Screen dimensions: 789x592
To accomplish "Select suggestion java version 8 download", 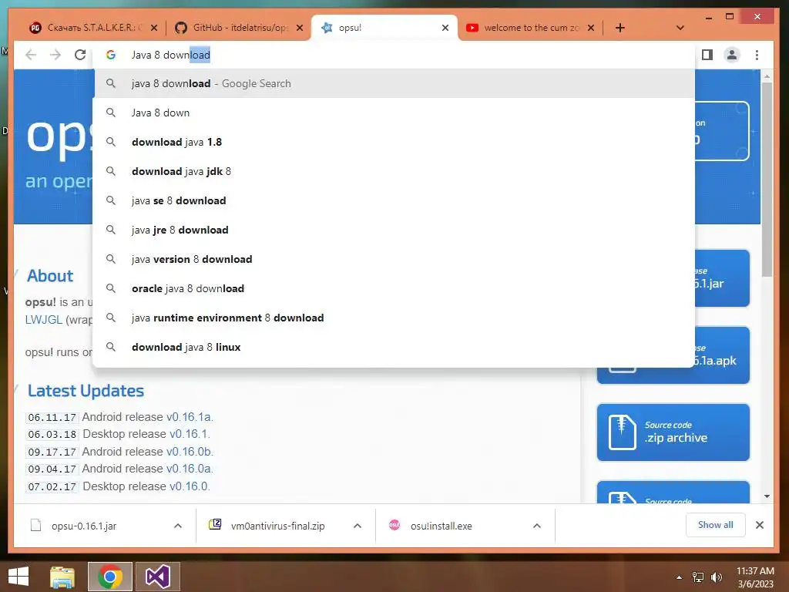I will point(394,259).
